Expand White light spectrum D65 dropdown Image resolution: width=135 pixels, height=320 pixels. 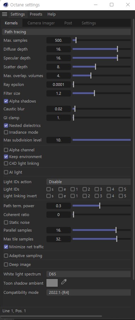point(89,274)
